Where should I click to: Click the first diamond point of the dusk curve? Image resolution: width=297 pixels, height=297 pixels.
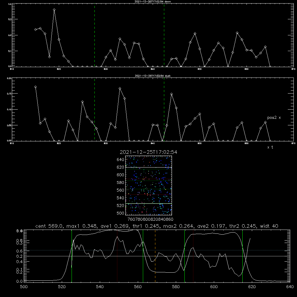[x=35, y=87]
